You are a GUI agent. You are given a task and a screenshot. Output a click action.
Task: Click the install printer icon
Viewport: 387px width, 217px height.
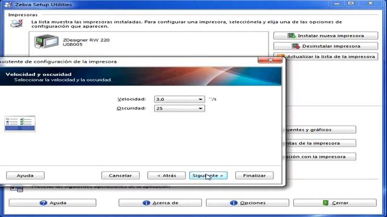[291, 36]
